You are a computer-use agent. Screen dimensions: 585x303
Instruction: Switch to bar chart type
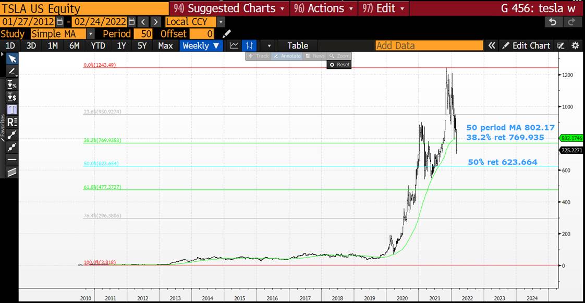[x=249, y=45]
